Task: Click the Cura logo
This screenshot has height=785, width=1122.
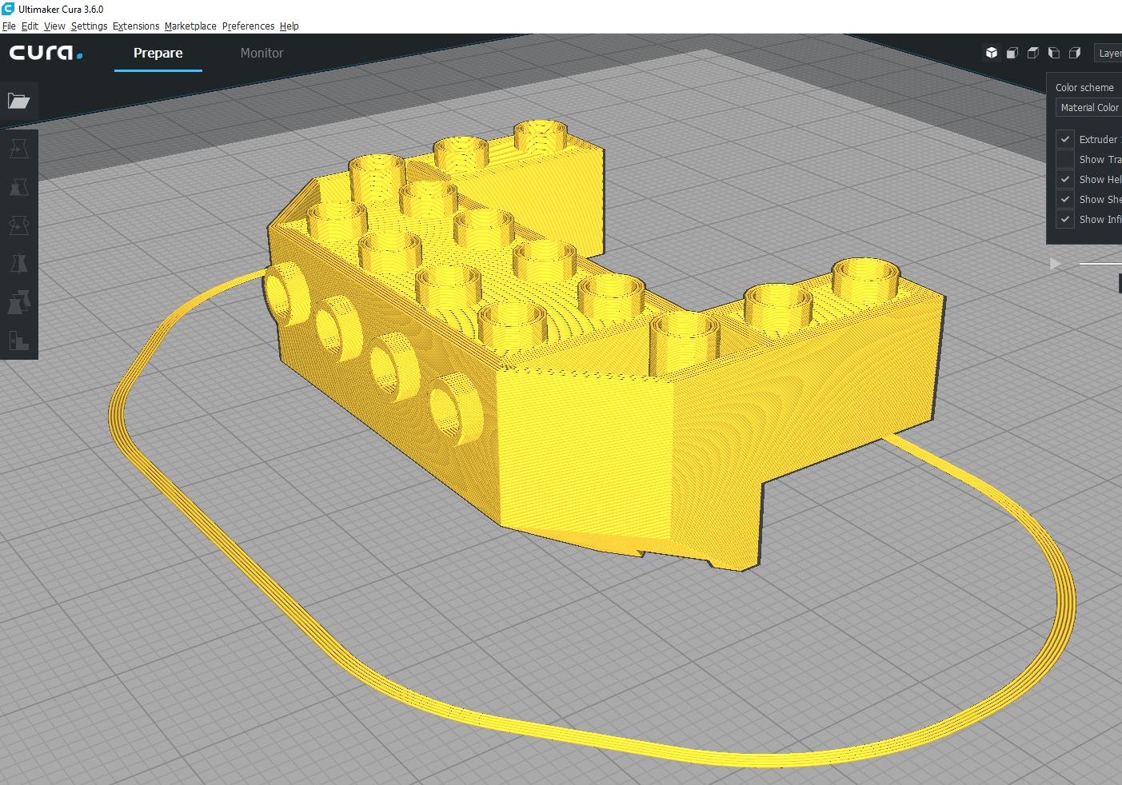Action: click(x=46, y=53)
